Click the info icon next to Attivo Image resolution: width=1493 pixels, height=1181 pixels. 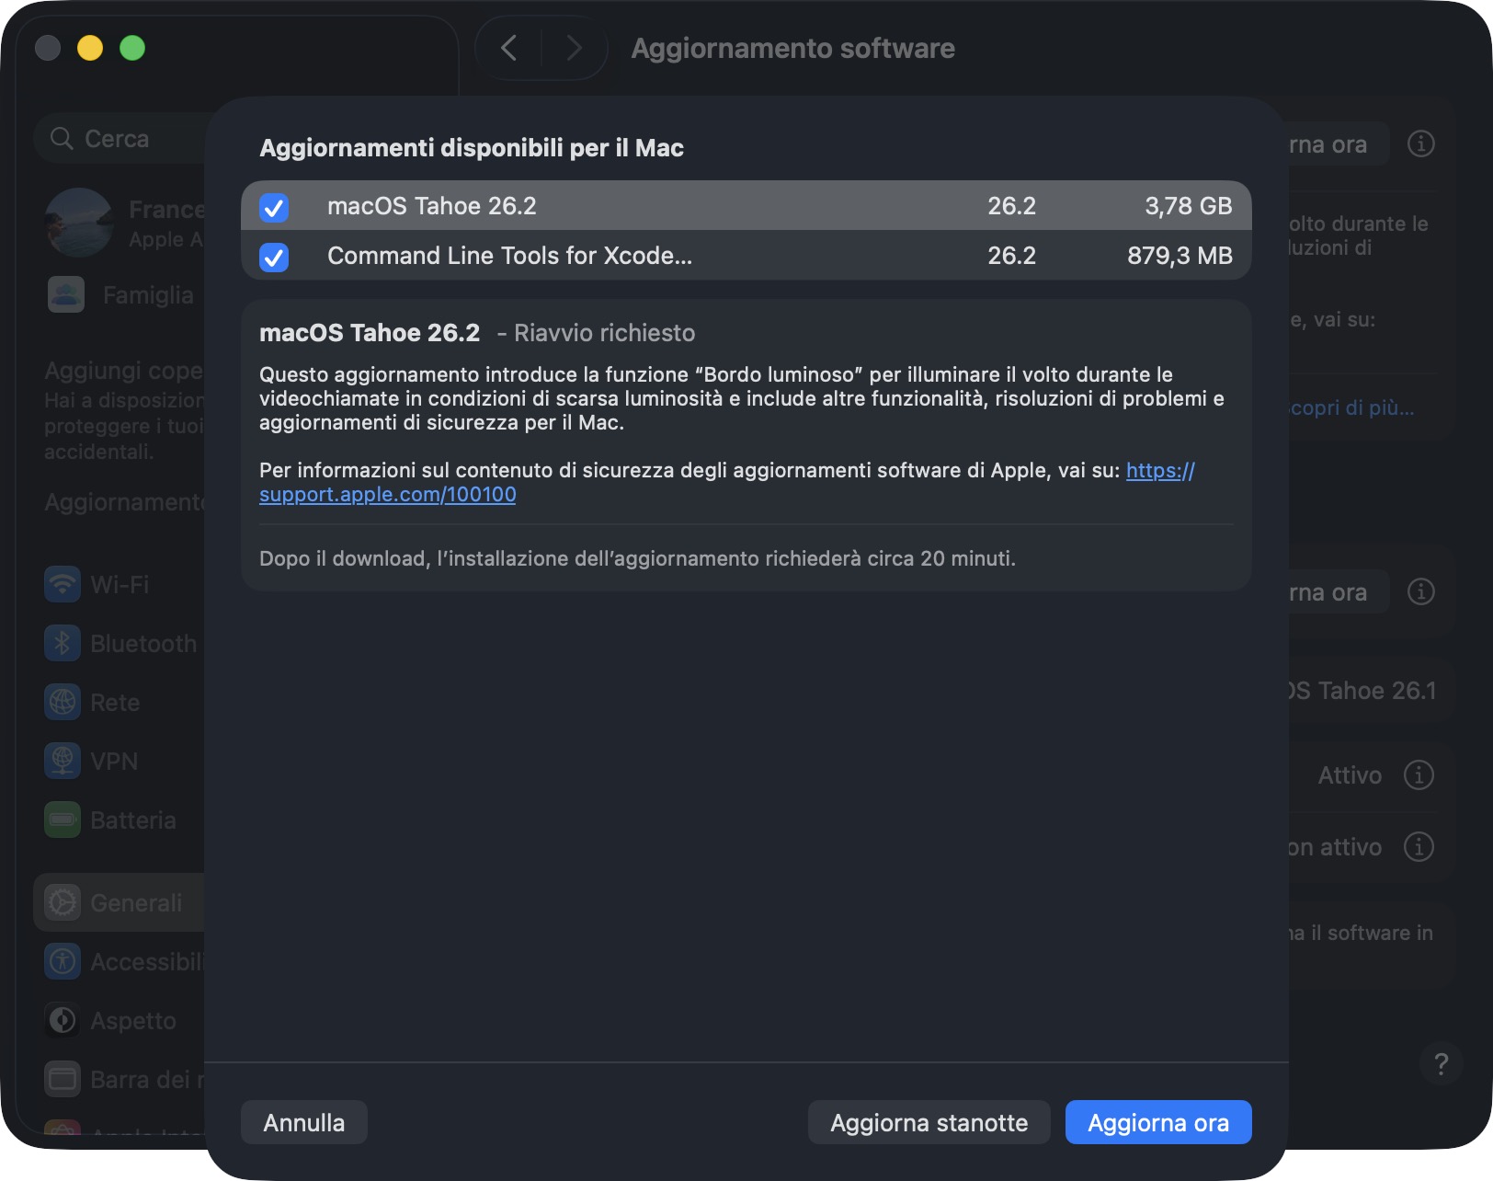1419,775
